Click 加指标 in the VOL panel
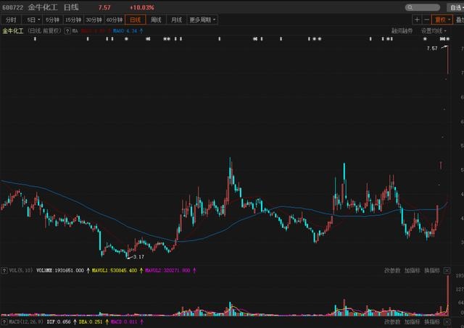 coord(413,271)
